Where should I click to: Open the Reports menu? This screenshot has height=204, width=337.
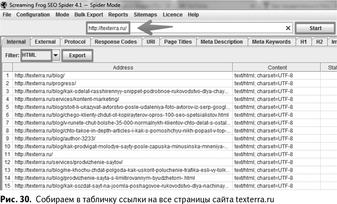(x=118, y=15)
